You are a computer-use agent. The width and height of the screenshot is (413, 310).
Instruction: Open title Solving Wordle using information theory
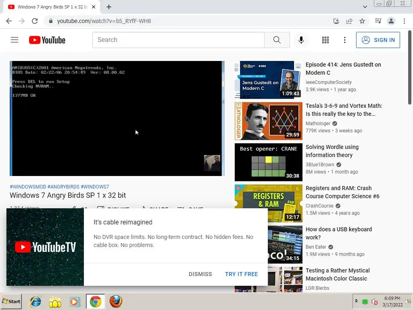[x=332, y=151]
